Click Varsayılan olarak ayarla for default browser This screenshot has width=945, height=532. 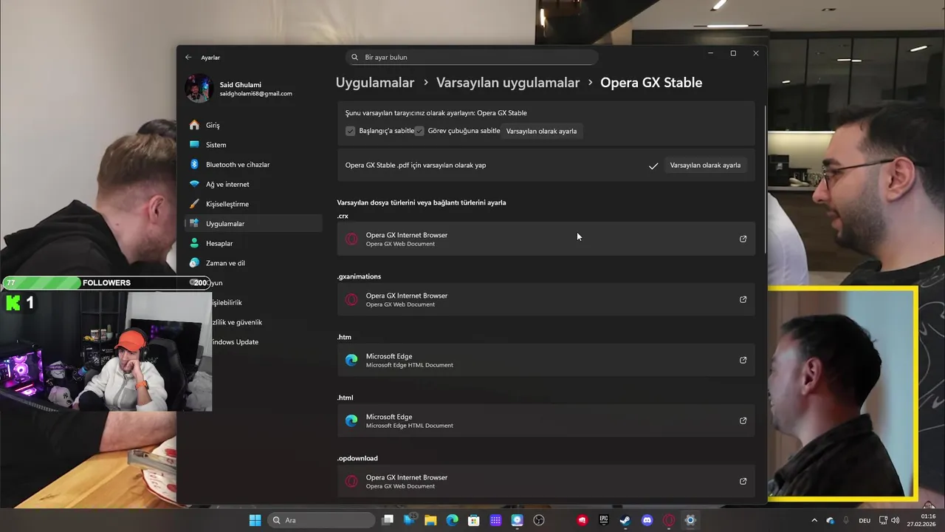tap(541, 131)
